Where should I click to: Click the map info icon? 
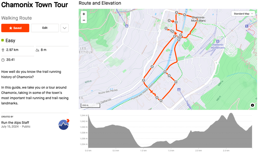pos(252,105)
